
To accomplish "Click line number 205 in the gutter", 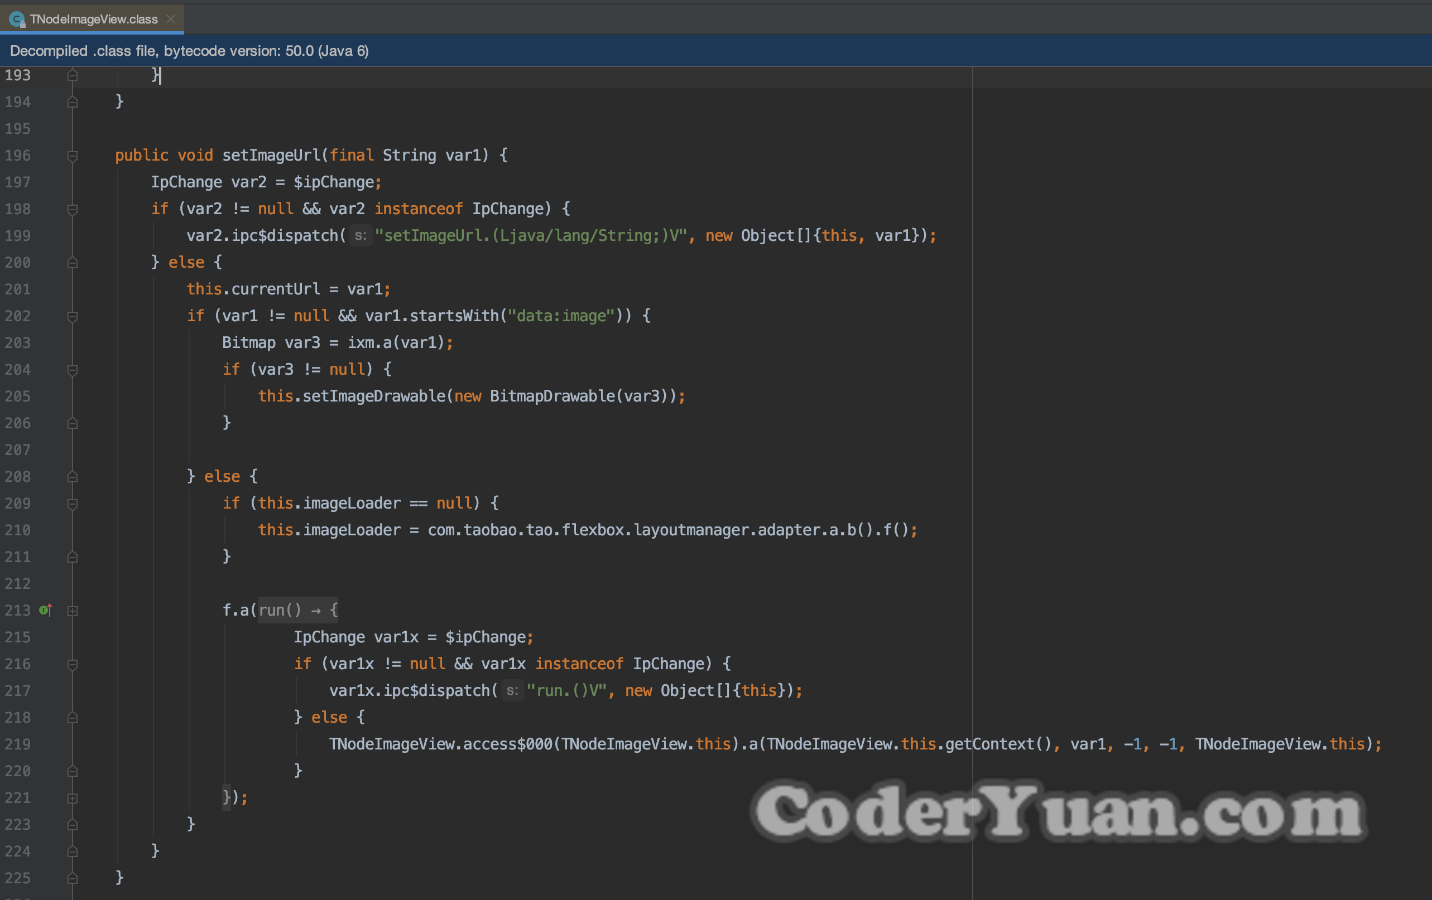I will pyautogui.click(x=18, y=396).
